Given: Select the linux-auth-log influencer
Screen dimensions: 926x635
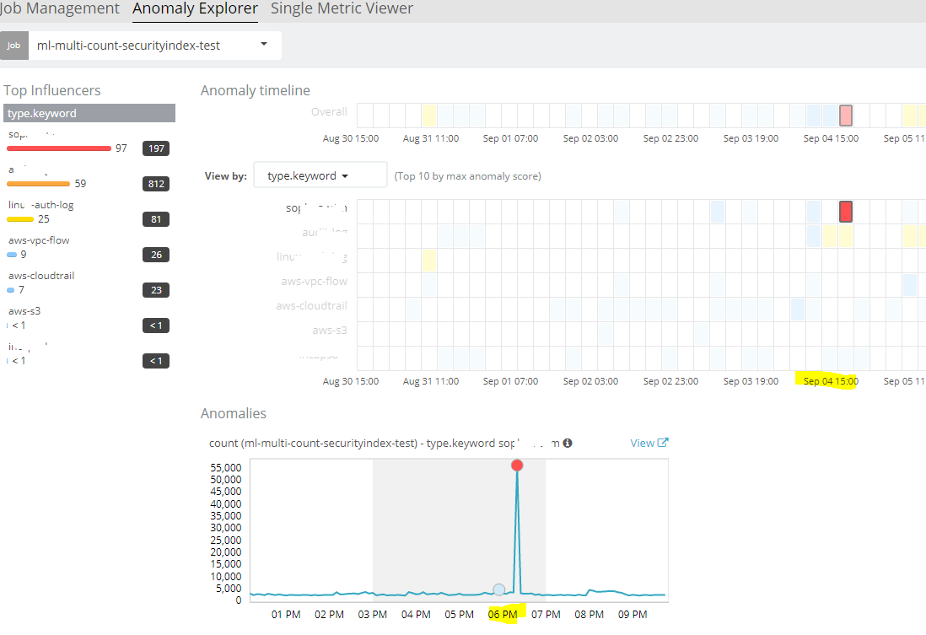Looking at the screenshot, I should [41, 205].
